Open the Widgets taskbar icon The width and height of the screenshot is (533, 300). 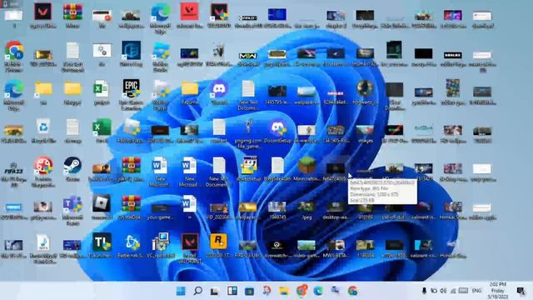click(232, 291)
